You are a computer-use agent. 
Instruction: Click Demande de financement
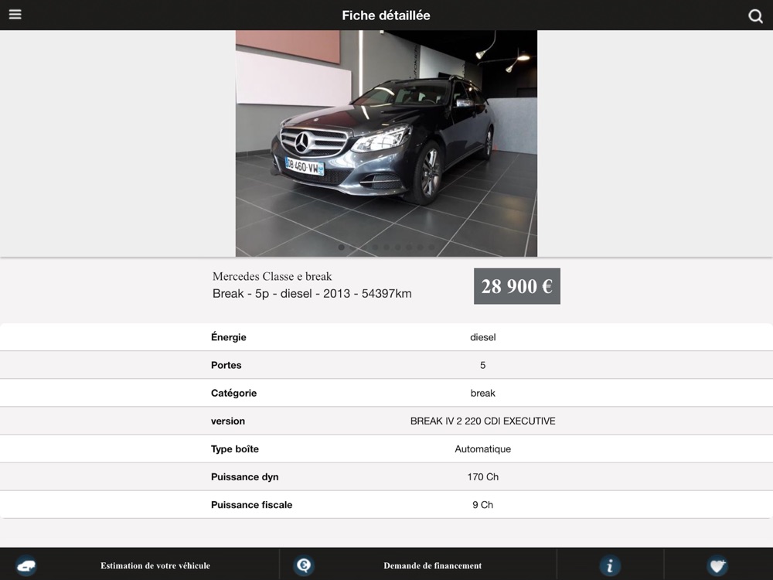pos(432,566)
